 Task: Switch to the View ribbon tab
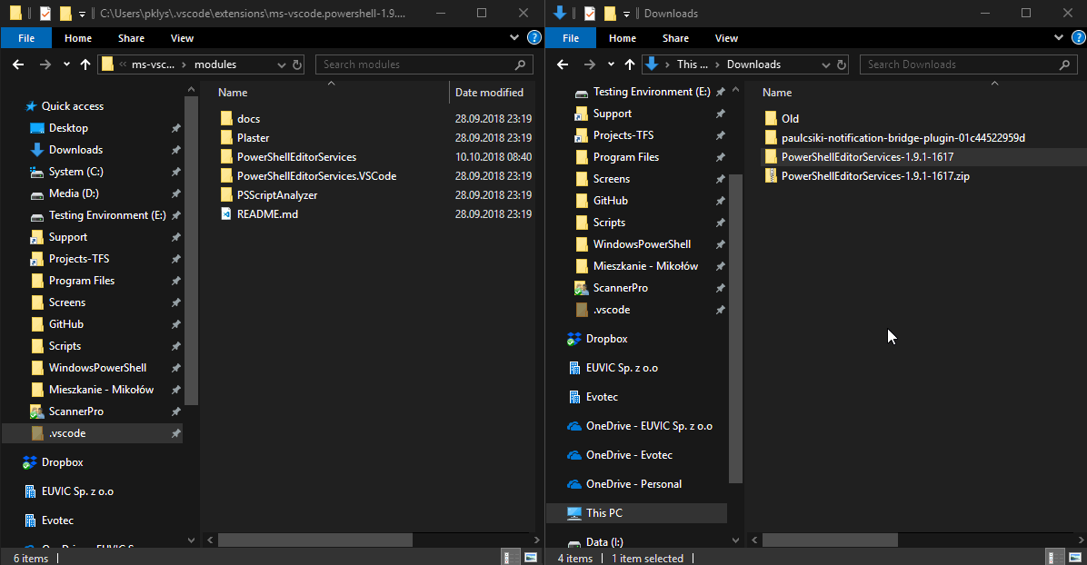[182, 37]
